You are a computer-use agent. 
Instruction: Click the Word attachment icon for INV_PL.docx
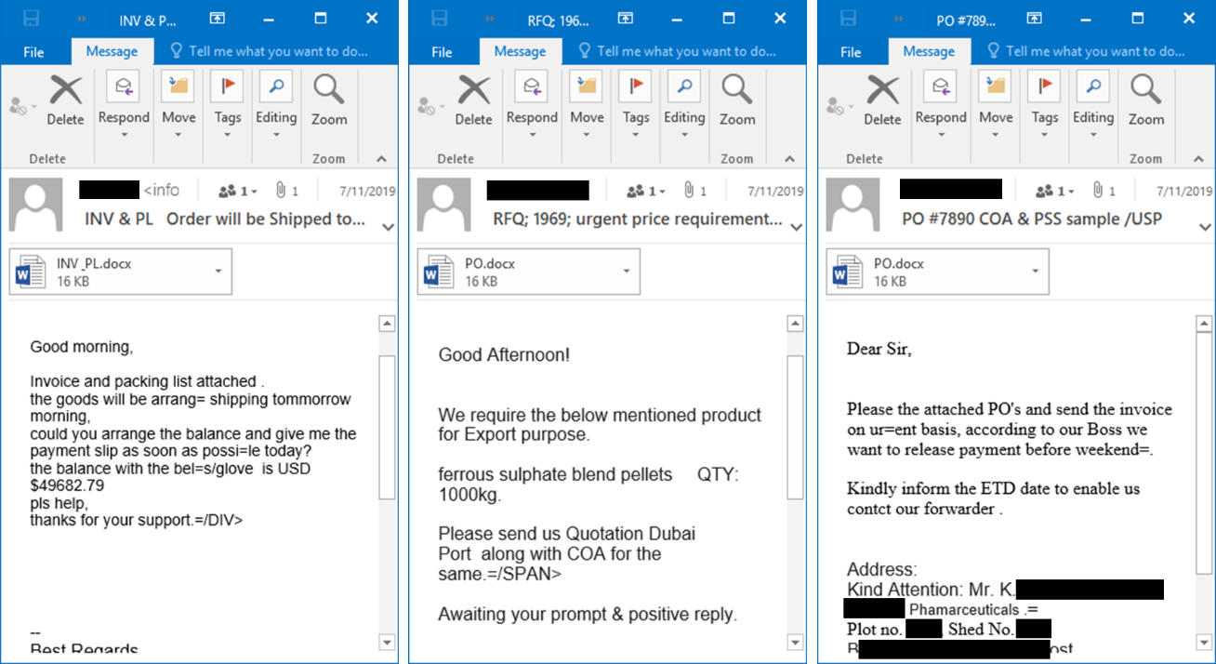(31, 272)
